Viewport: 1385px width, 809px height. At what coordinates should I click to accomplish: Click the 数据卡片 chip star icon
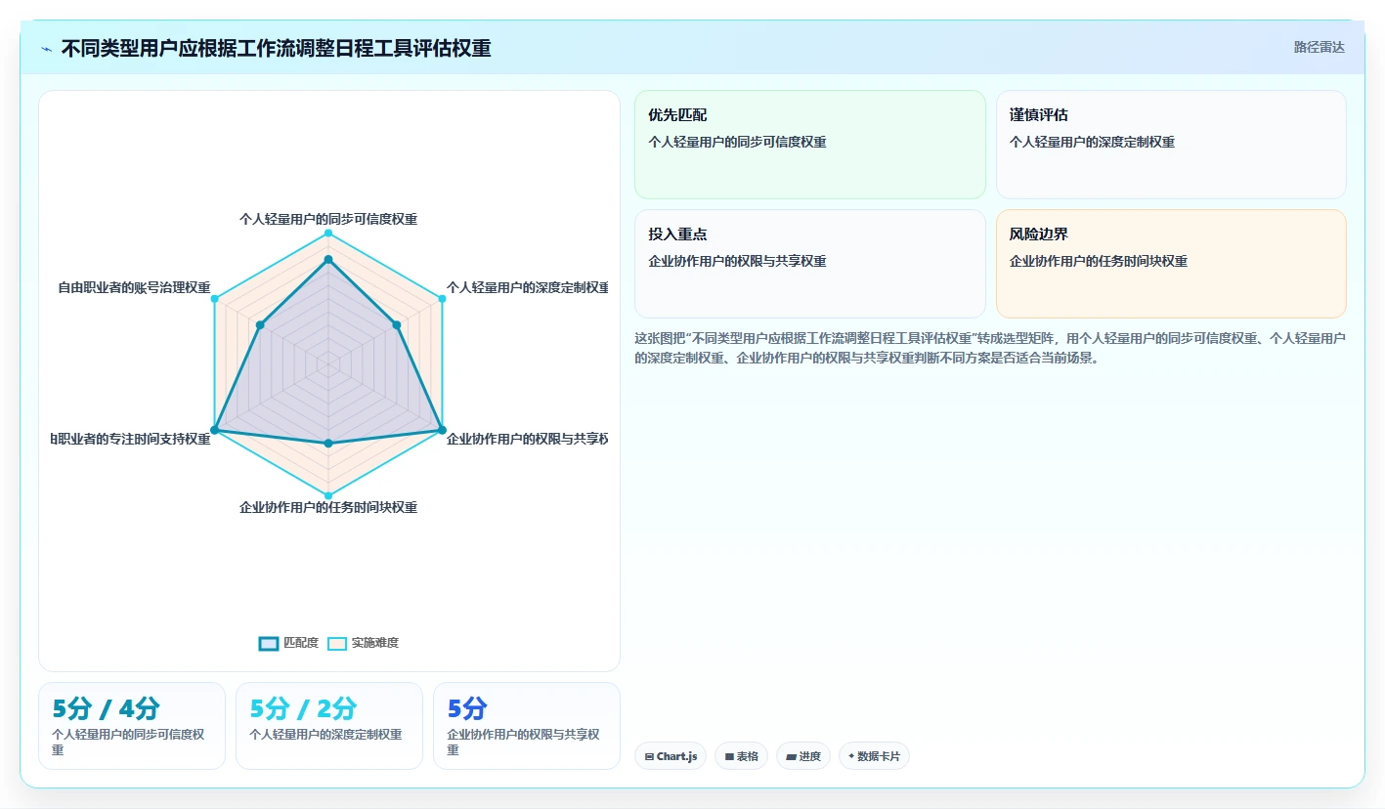(x=851, y=756)
